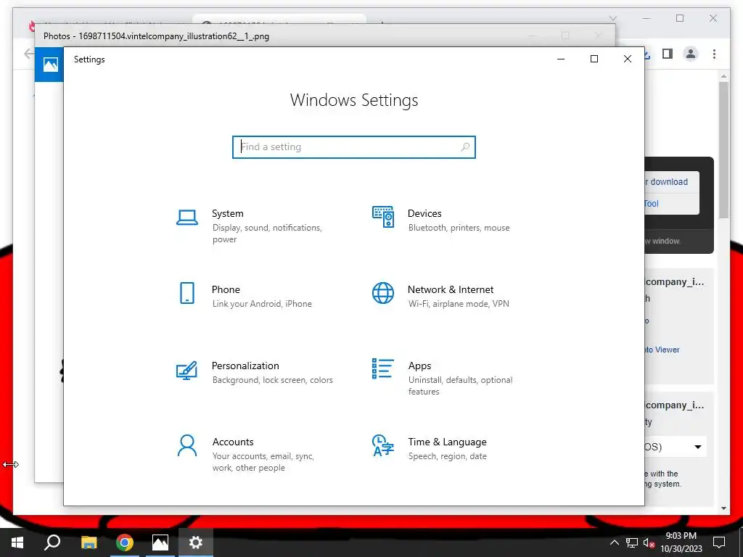This screenshot has width=743, height=557.
Task: Click the Apps list icon
Action: tap(383, 368)
